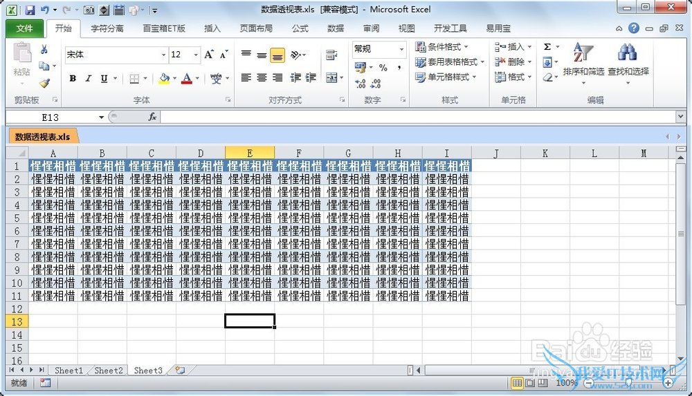Switch to the 页面布局 ribbon tab
Image resolution: width=692 pixels, height=396 pixels.
(256, 28)
